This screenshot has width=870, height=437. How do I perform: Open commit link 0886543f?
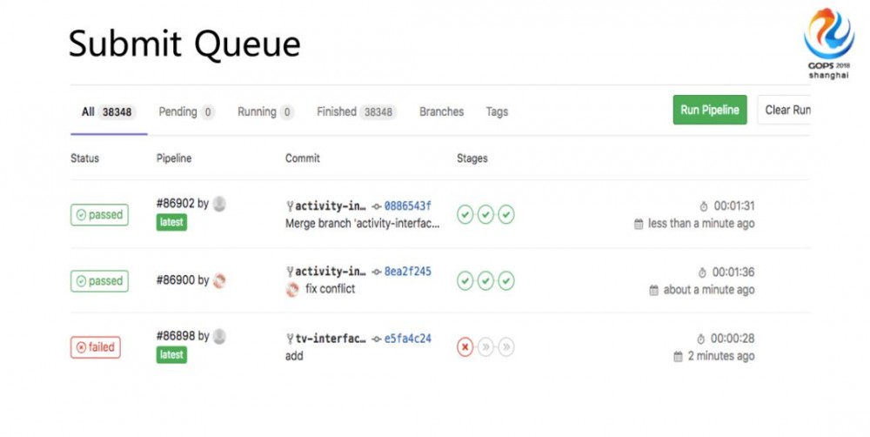[407, 206]
